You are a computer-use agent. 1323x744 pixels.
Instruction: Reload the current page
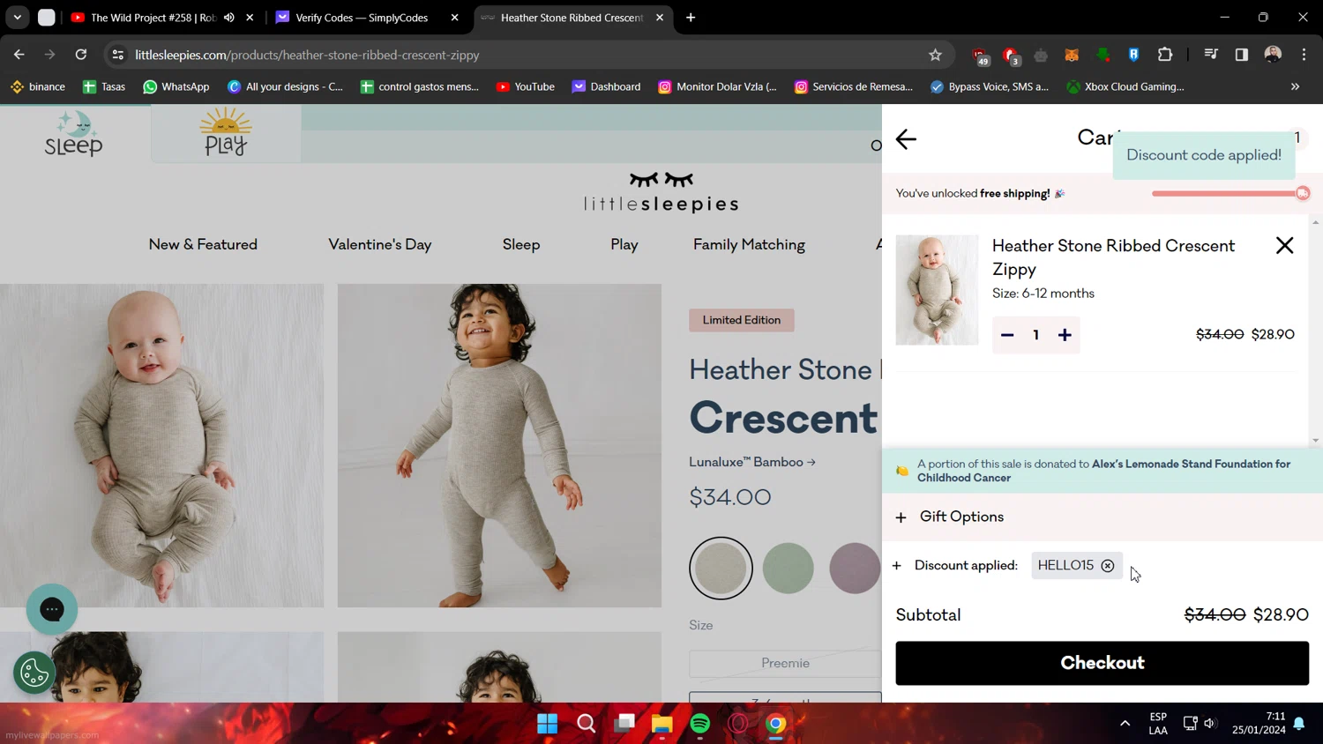[81, 55]
